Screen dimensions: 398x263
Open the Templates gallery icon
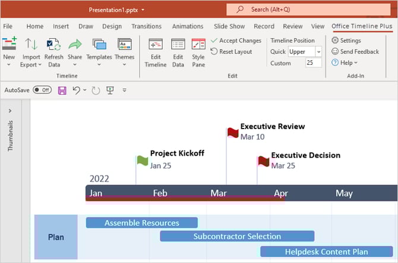point(99,45)
